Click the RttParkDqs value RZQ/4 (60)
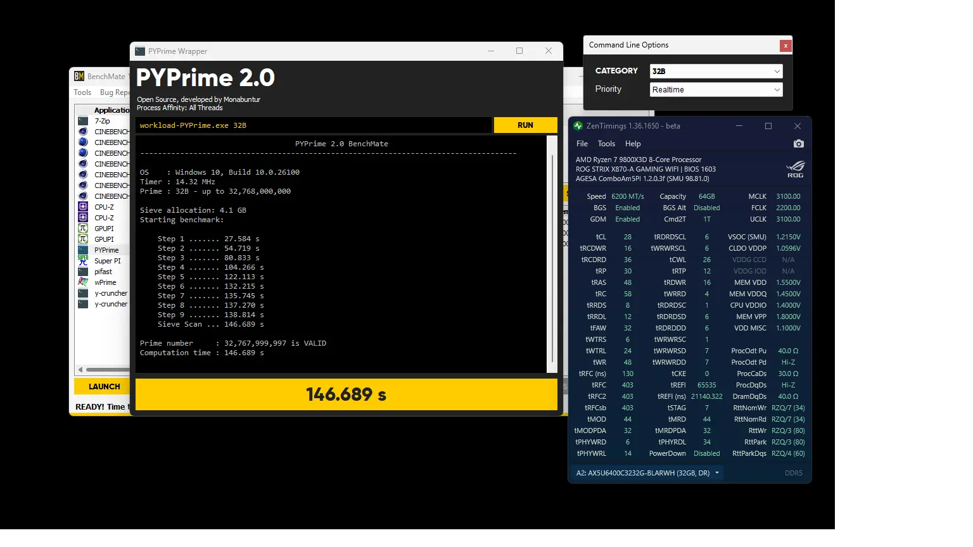973x547 pixels. point(788,453)
